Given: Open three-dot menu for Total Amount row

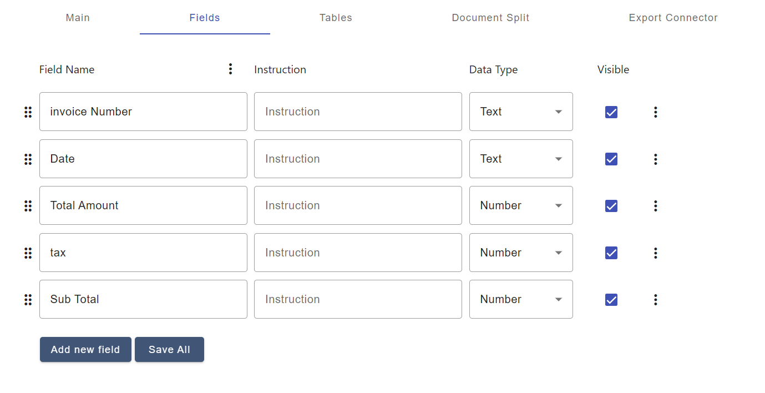Looking at the screenshot, I should [x=655, y=206].
